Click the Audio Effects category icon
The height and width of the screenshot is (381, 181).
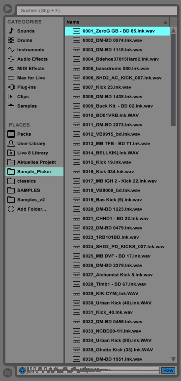coord(11,59)
